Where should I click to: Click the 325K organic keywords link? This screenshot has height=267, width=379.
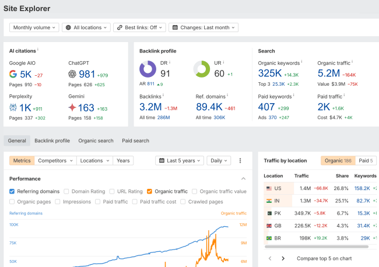click(270, 73)
